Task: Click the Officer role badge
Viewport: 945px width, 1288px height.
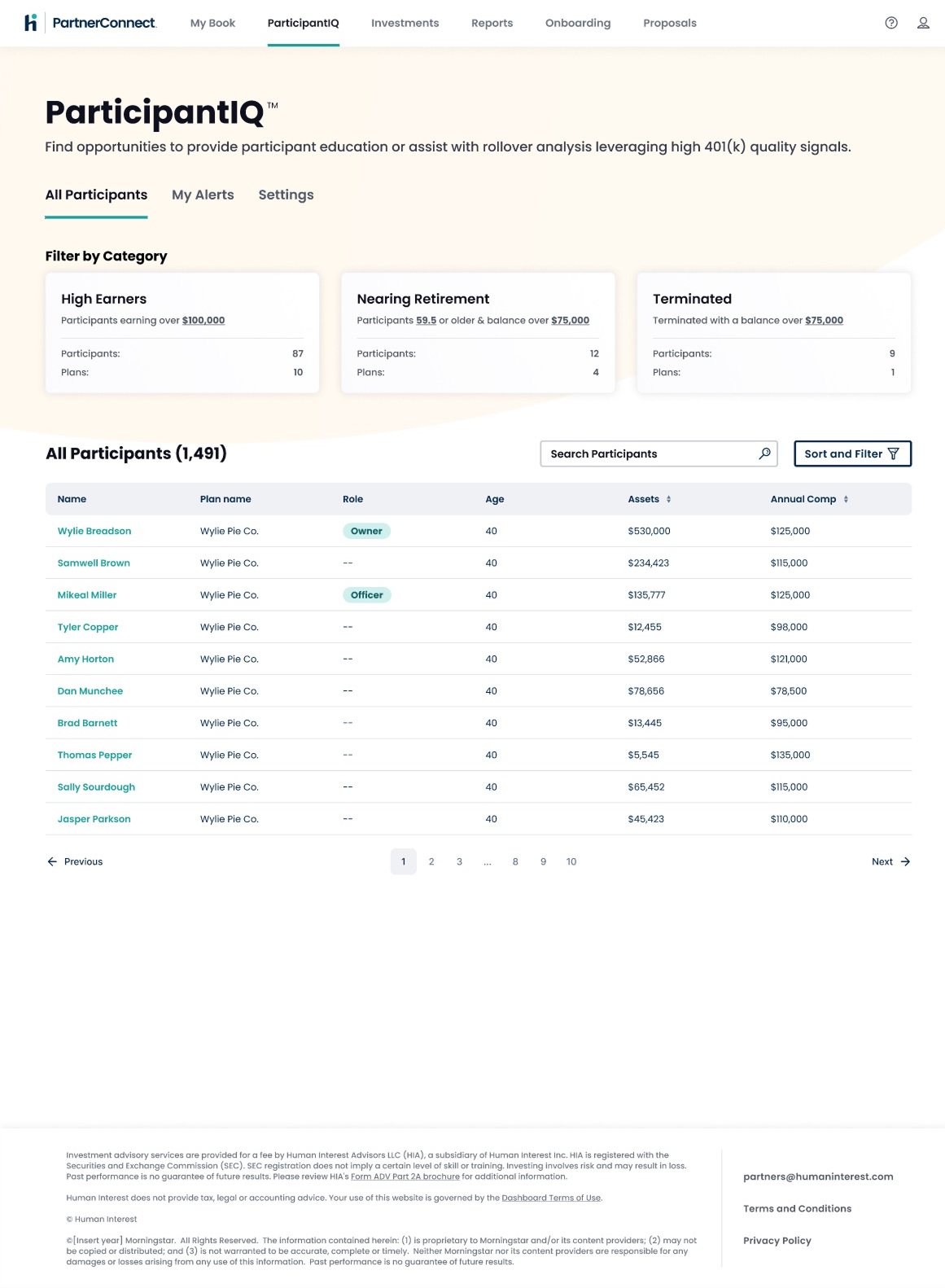Action: coord(367,595)
